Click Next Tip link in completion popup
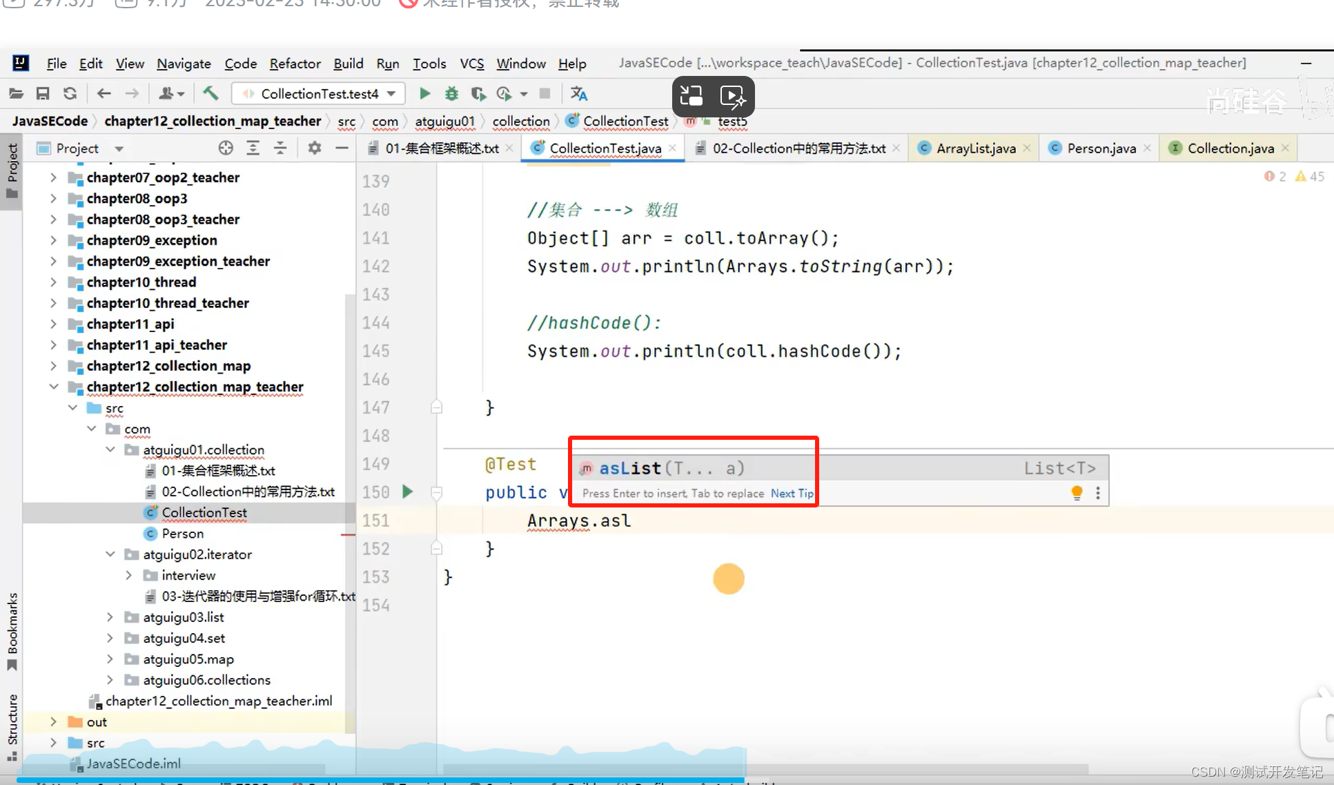Screen dimensions: 1334x785 (x=792, y=493)
